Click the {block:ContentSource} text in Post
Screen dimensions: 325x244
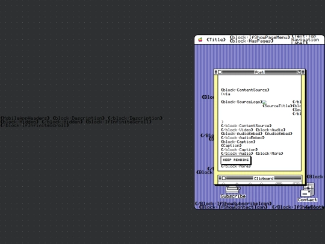[x=245, y=90]
